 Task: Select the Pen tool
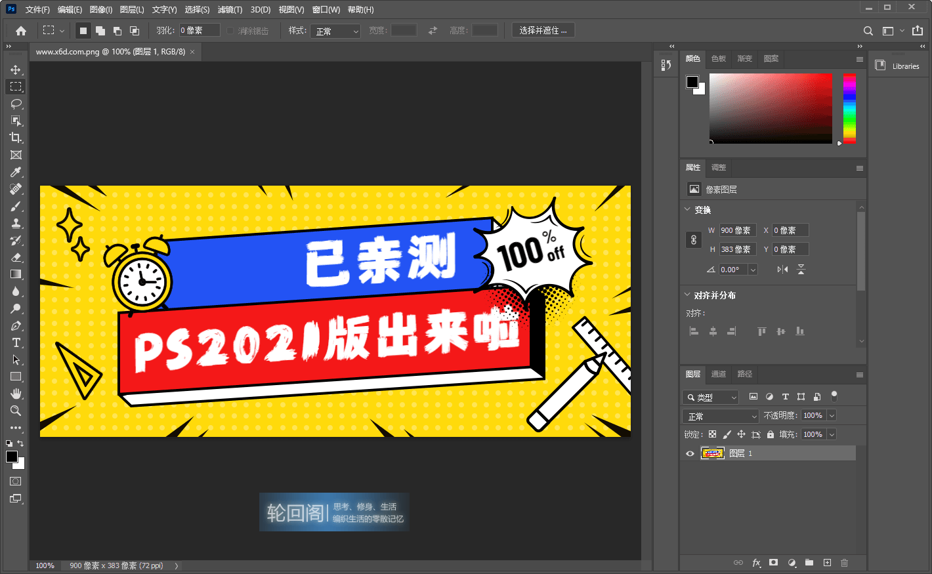click(x=16, y=325)
